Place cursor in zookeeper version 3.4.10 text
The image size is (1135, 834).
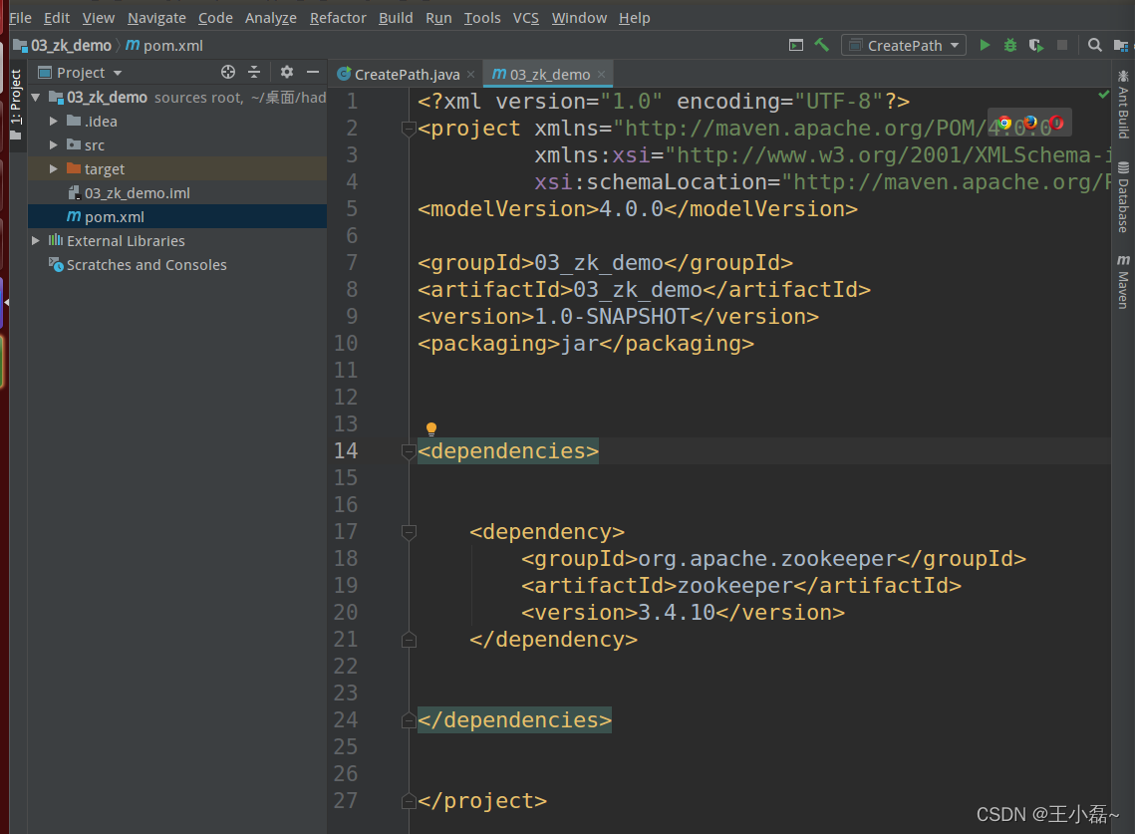click(676, 613)
